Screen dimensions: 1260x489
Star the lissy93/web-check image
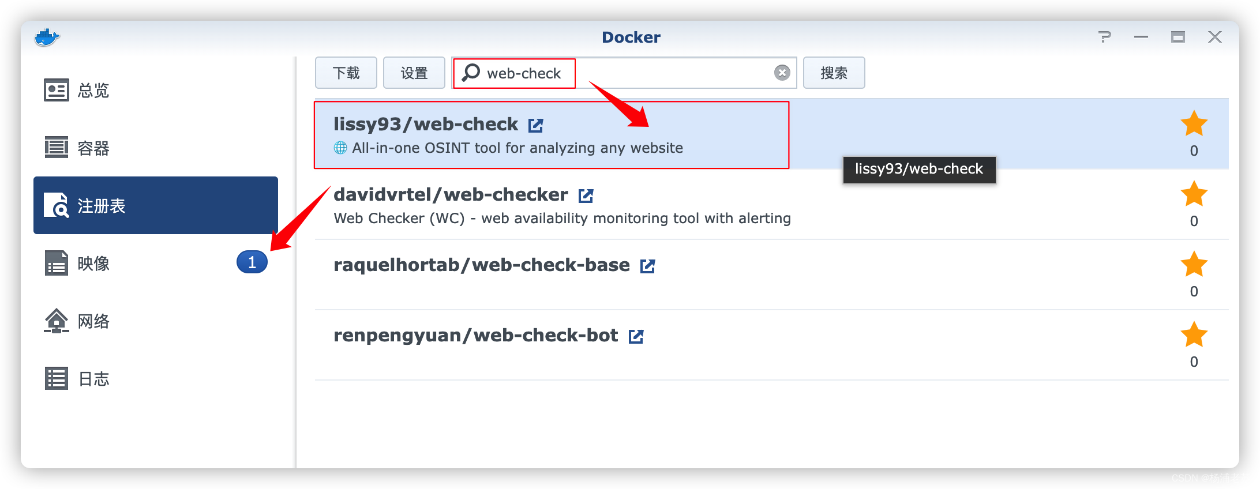click(1194, 123)
